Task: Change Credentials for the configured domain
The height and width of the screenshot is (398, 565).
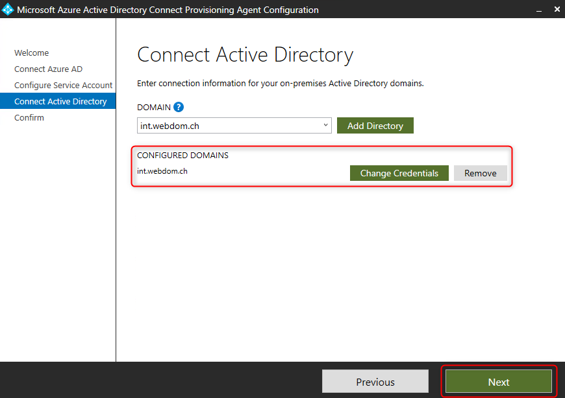Action: tap(399, 172)
